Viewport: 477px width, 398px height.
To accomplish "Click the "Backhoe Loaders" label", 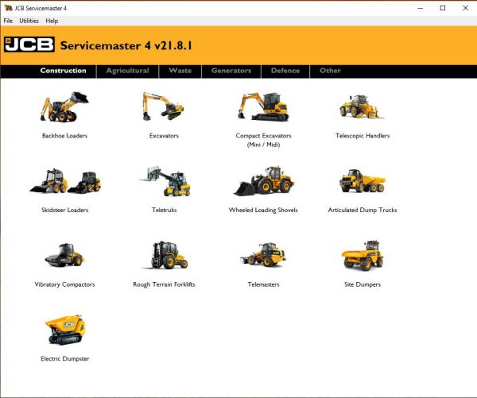I will [x=65, y=136].
